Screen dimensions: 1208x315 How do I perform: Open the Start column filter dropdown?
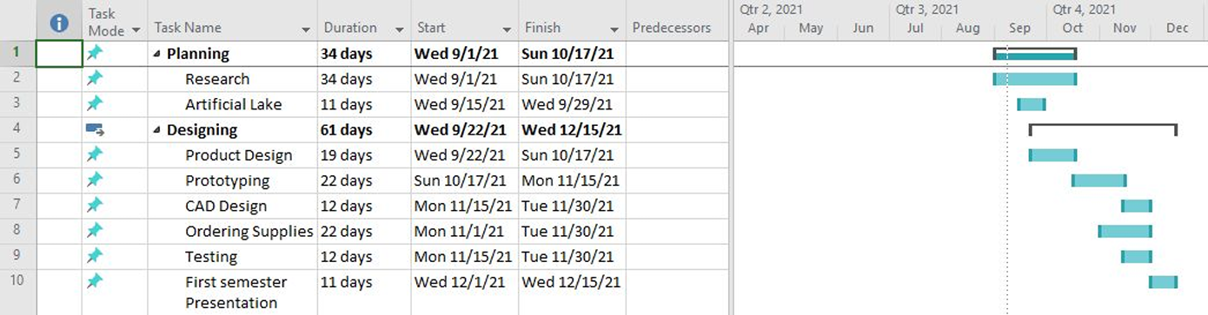click(x=507, y=30)
